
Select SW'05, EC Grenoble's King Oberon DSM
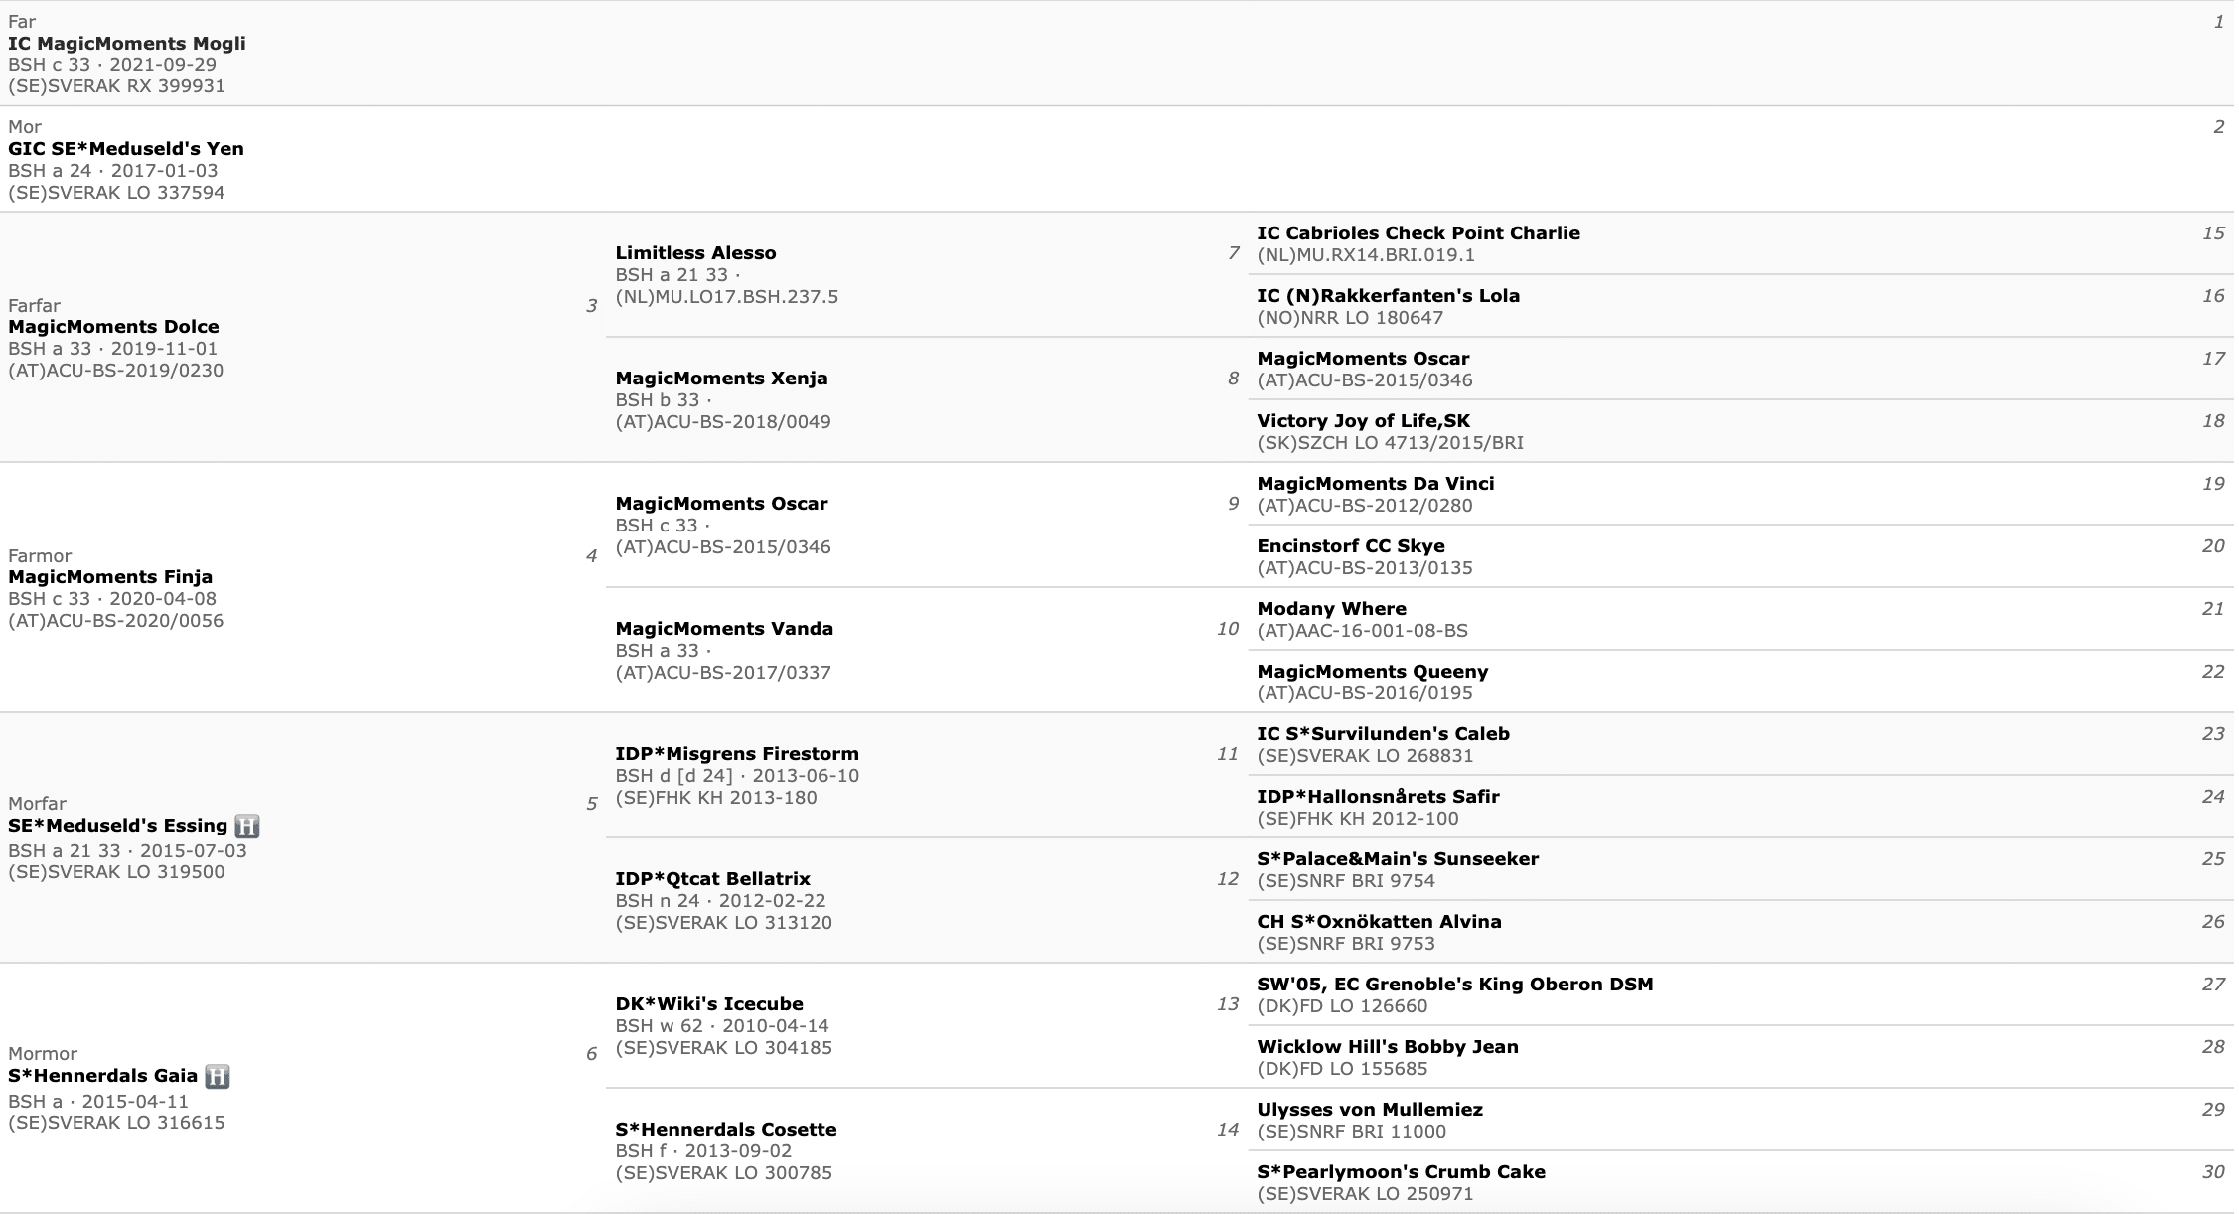pyautogui.click(x=1455, y=985)
